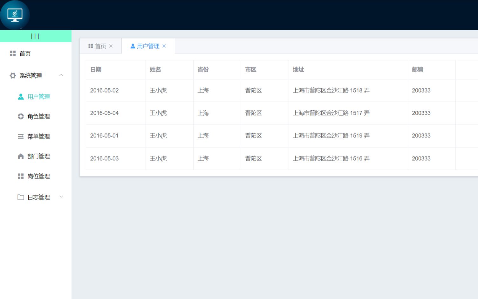The image size is (478, 299).
Task: Open 首页 in the sidebar menu
Action: click(25, 53)
